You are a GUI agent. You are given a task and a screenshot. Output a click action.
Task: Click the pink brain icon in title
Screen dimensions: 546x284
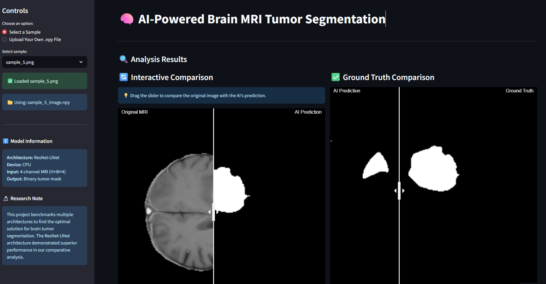127,19
